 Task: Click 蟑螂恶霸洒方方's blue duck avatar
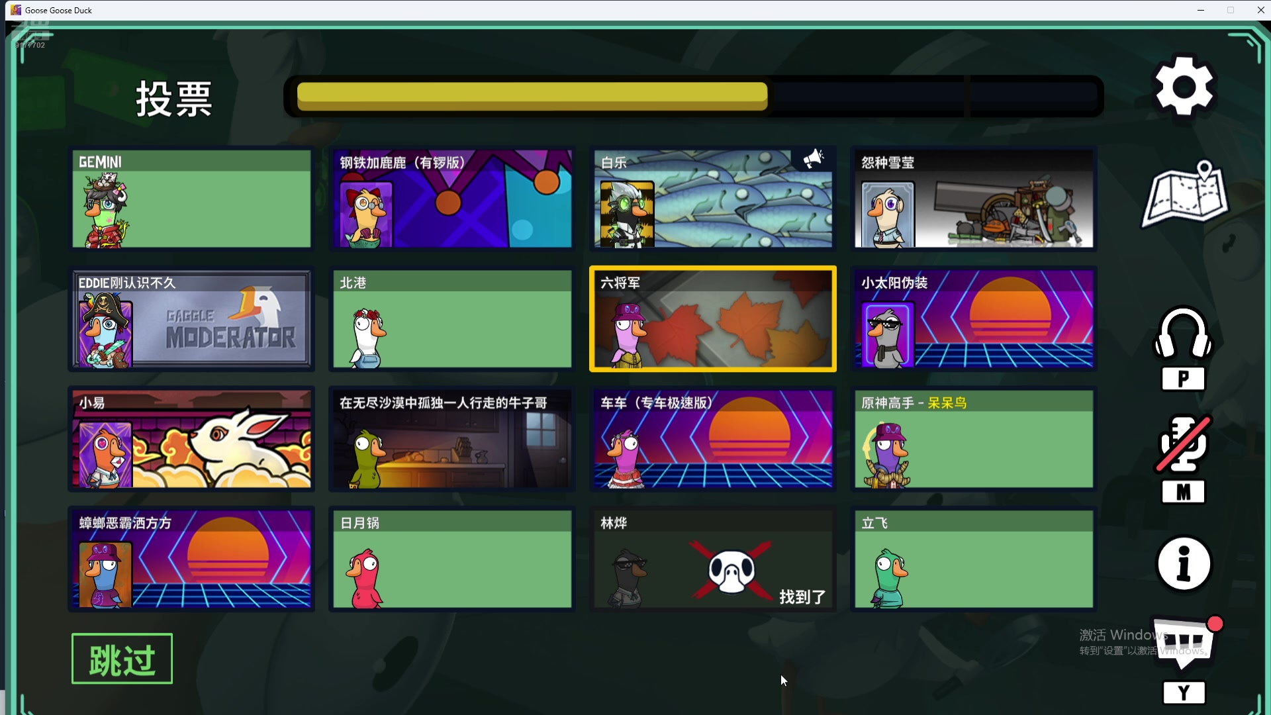(x=105, y=575)
